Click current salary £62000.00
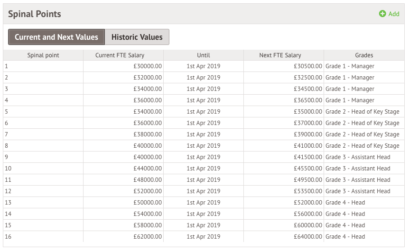409x250 pixels. [x=148, y=237]
